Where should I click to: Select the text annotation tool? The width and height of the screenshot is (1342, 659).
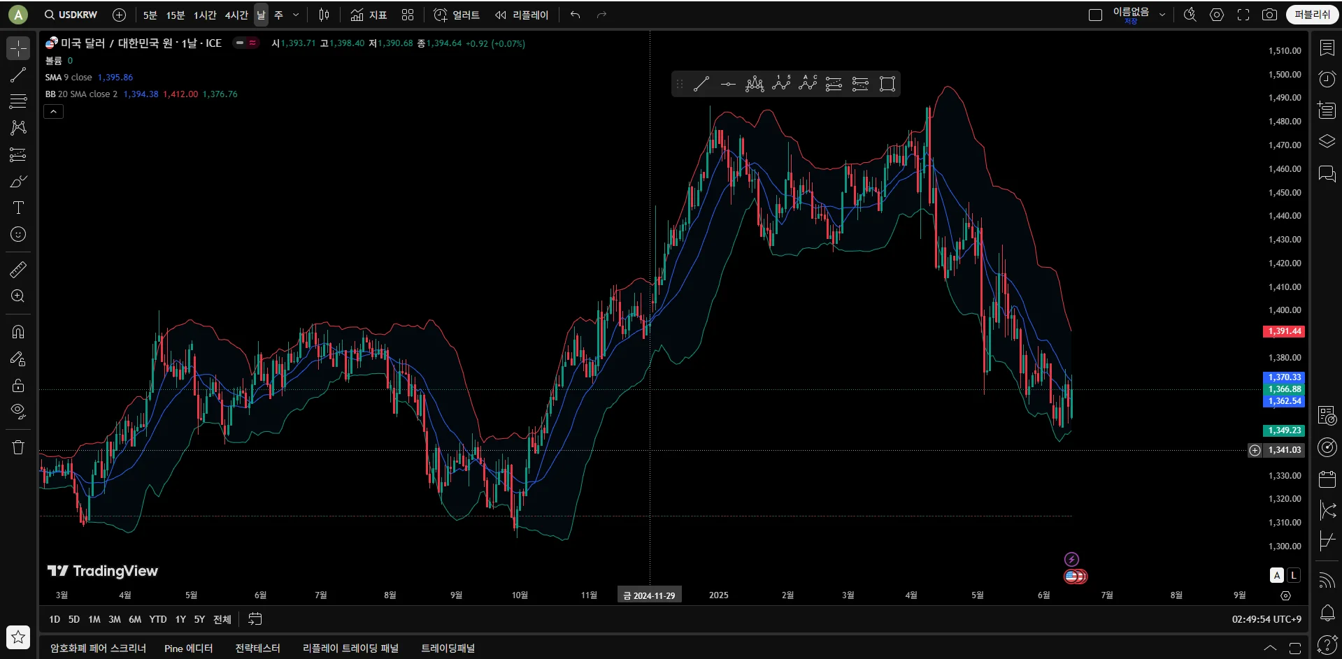(x=18, y=208)
